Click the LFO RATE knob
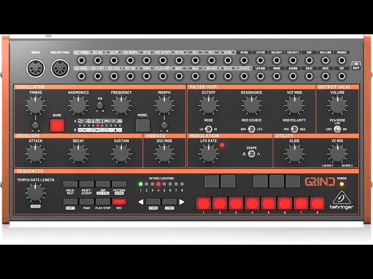The image size is (373, 279). (209, 153)
